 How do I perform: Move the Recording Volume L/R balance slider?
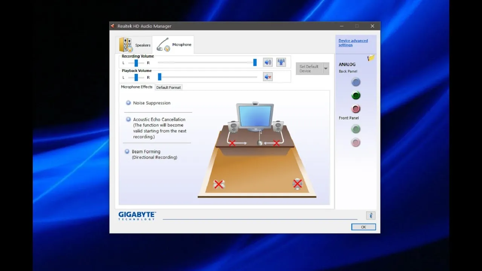[x=136, y=63]
